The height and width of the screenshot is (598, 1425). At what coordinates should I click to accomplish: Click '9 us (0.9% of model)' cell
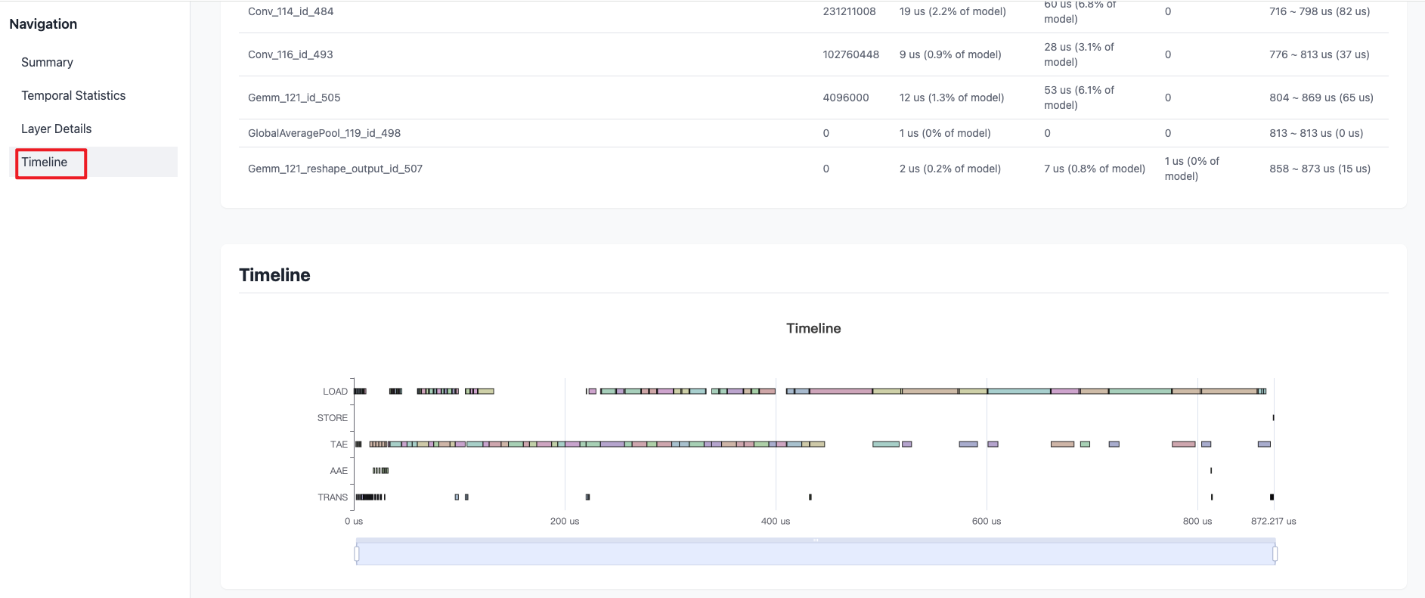tap(950, 54)
